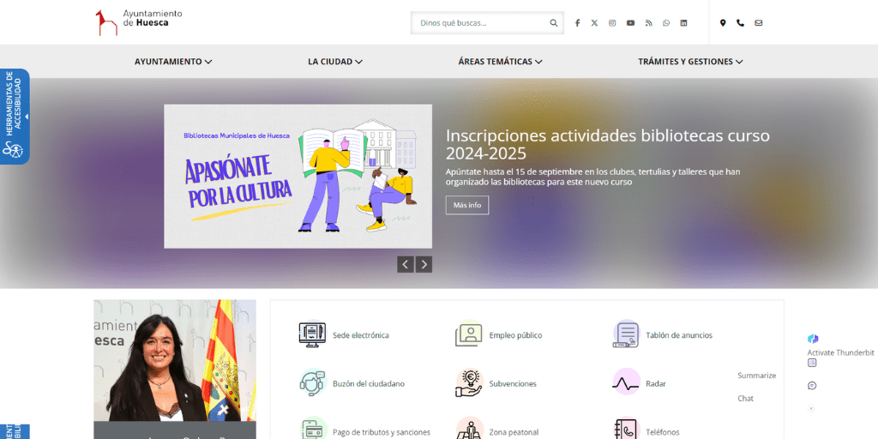Click the Thunderbit summarize icon
This screenshot has height=439, width=878.
812,363
